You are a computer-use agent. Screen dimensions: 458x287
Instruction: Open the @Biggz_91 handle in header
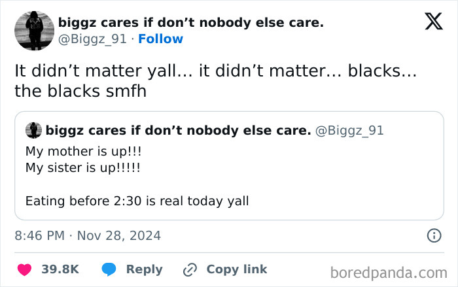click(92, 39)
